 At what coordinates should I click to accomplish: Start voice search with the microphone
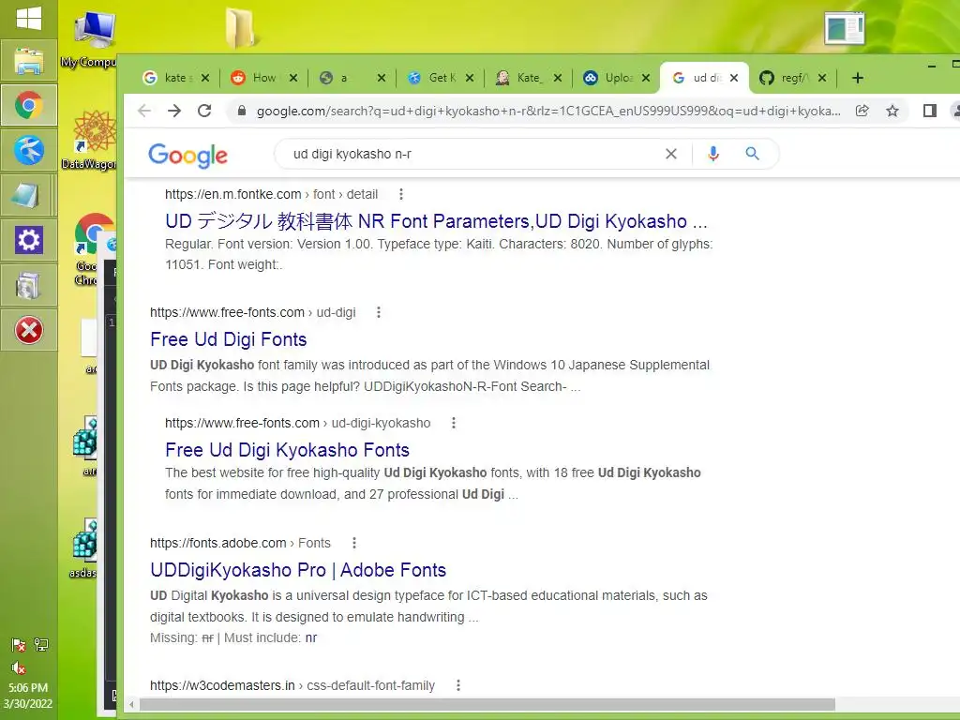pyautogui.click(x=713, y=154)
